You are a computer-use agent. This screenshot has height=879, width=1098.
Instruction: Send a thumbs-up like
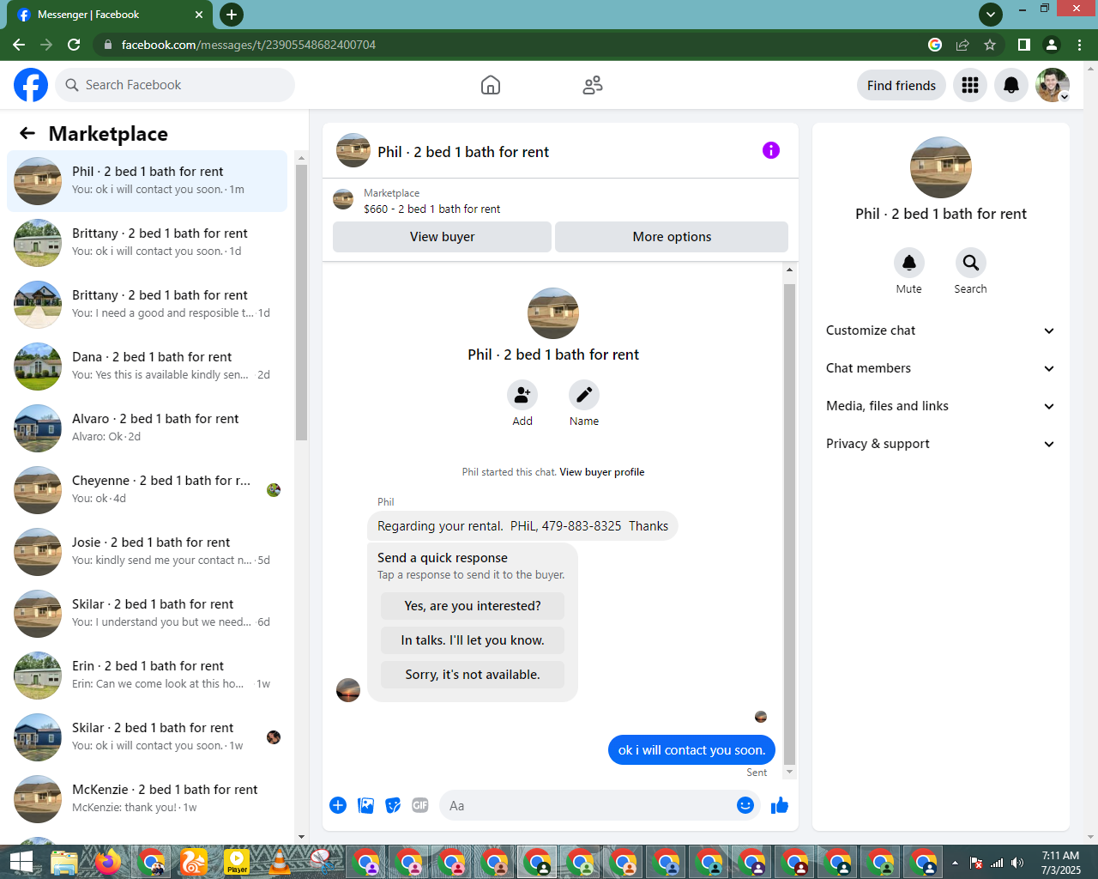pos(780,805)
